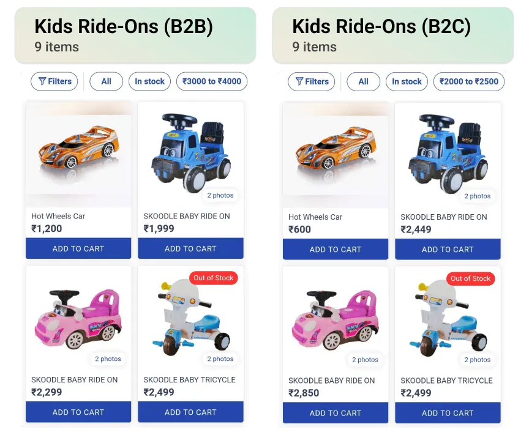
Task: Add ₹1,999 Skoodle Baby Ride On to cart
Action: (190, 248)
